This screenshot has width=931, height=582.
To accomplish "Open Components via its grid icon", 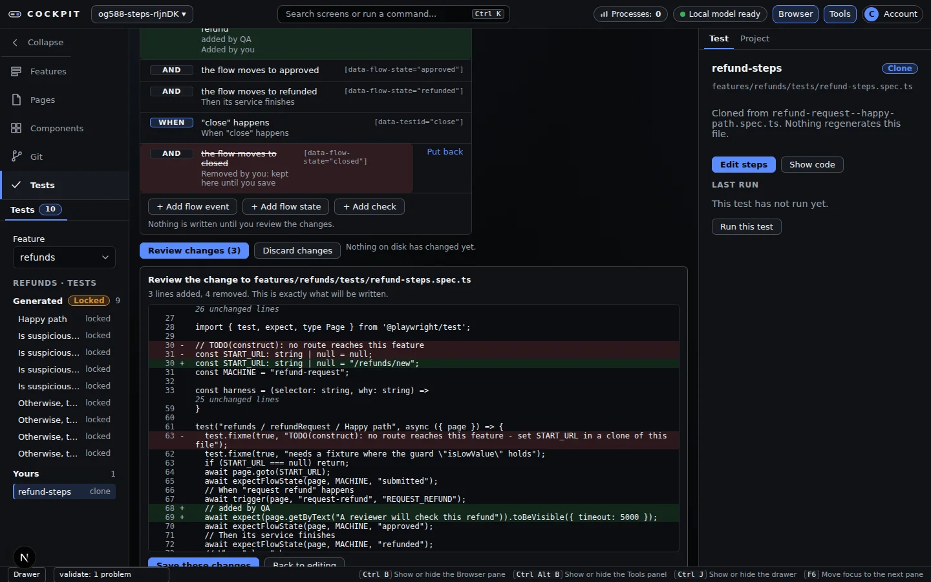I will (16, 128).
